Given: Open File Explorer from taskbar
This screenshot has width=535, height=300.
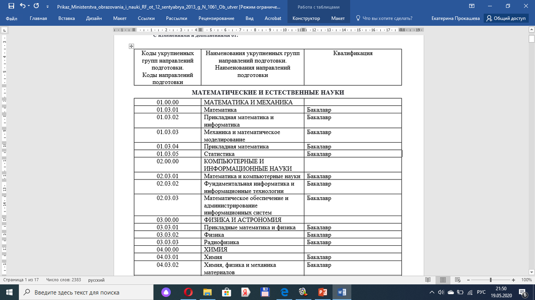Looking at the screenshot, I should (207, 292).
